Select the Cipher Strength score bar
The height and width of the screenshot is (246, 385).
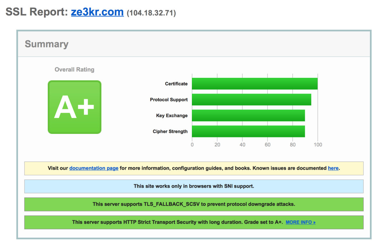[x=248, y=131]
